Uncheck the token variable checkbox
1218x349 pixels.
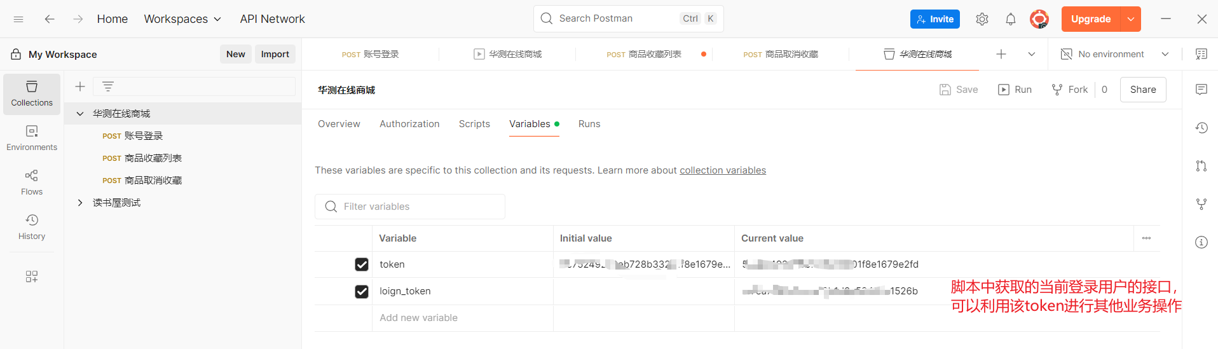pyautogui.click(x=362, y=264)
